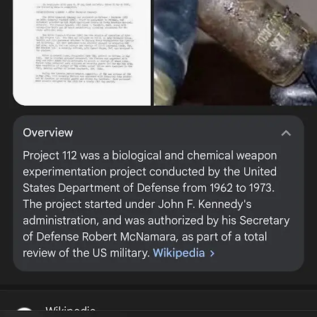Open the partially visible Wikipedia result title
The width and height of the screenshot is (317, 317).
coord(70,309)
